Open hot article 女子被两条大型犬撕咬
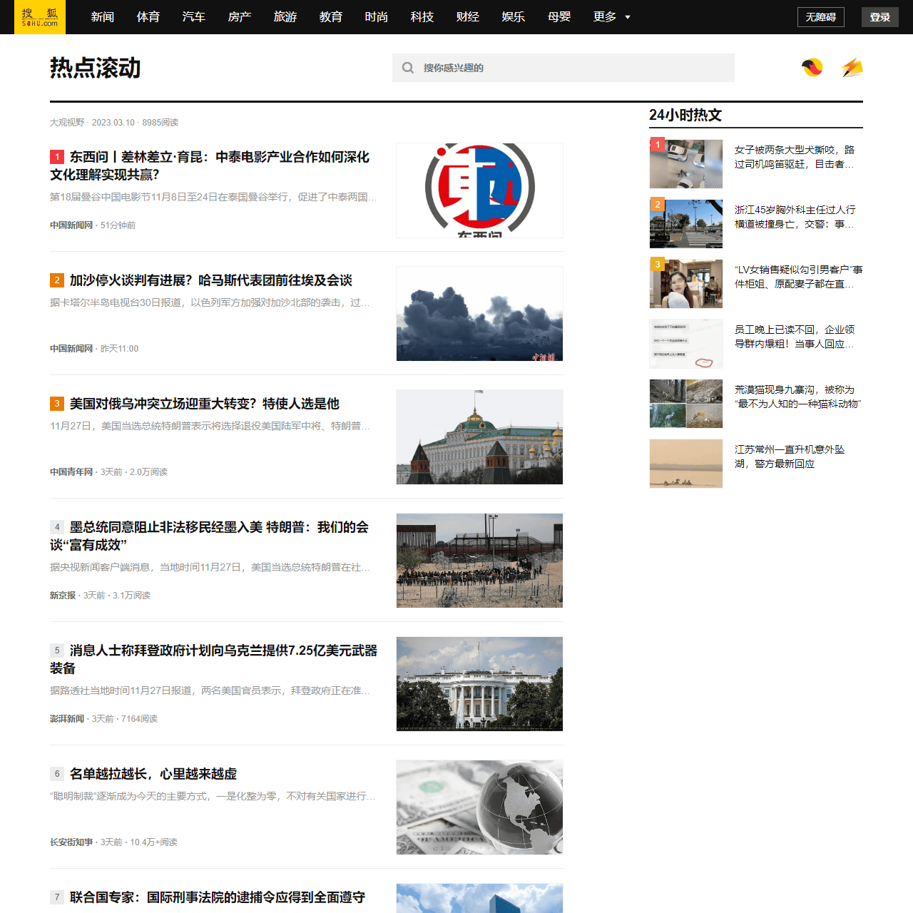 tap(795, 157)
